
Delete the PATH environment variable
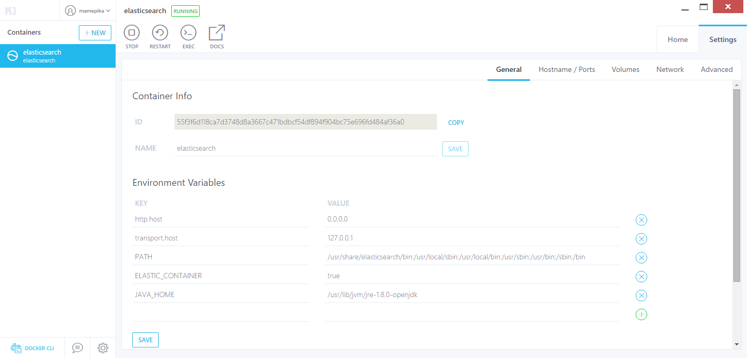pos(641,258)
